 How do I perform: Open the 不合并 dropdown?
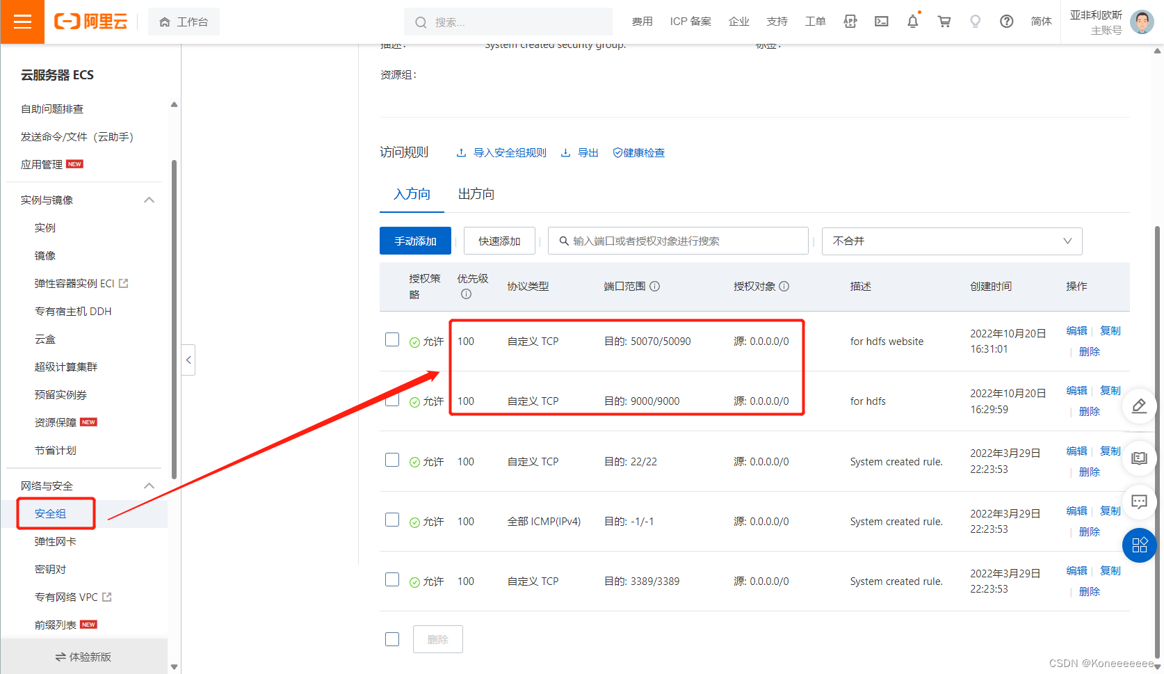click(951, 241)
